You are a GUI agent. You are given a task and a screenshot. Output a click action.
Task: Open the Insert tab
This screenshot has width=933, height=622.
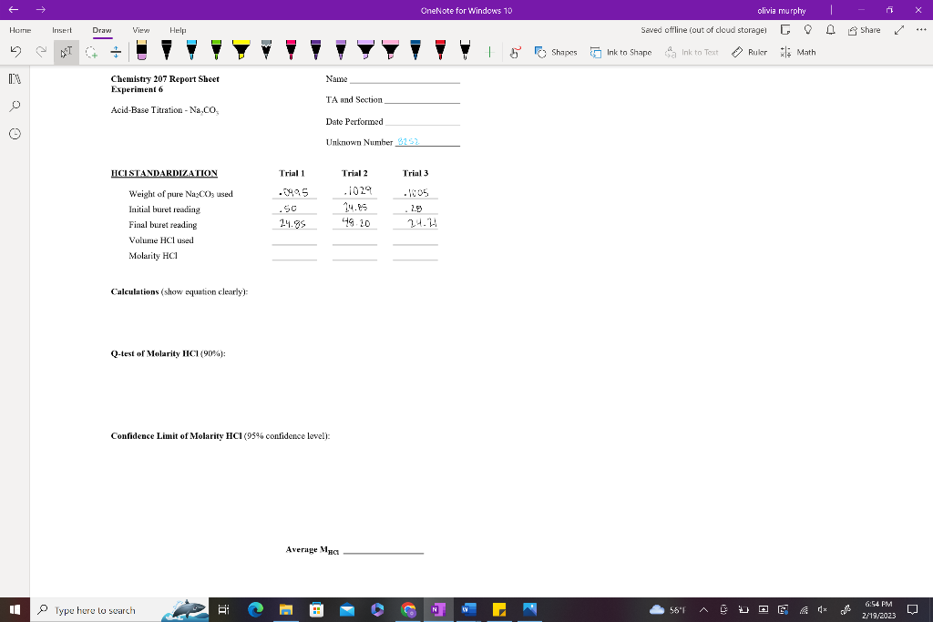(62, 30)
